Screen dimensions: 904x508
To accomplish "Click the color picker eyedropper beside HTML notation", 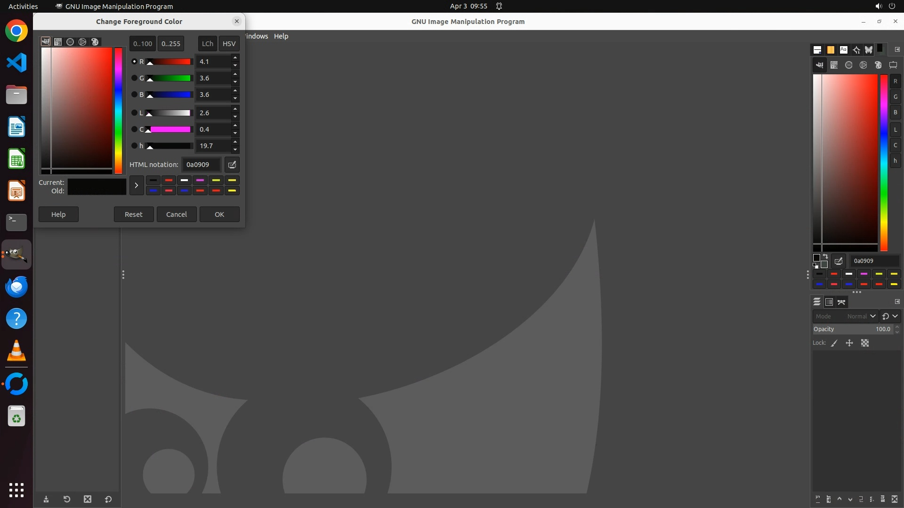I will tap(232, 165).
